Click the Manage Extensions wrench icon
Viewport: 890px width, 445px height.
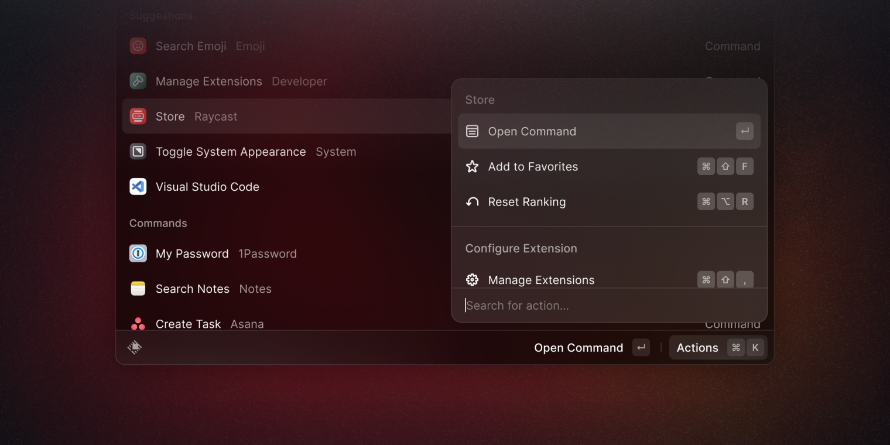click(138, 81)
